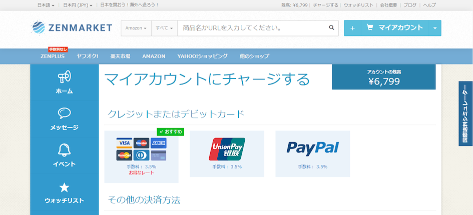Click the ブログ link
Viewport: 473px width, 215px height.
[x=410, y=5]
